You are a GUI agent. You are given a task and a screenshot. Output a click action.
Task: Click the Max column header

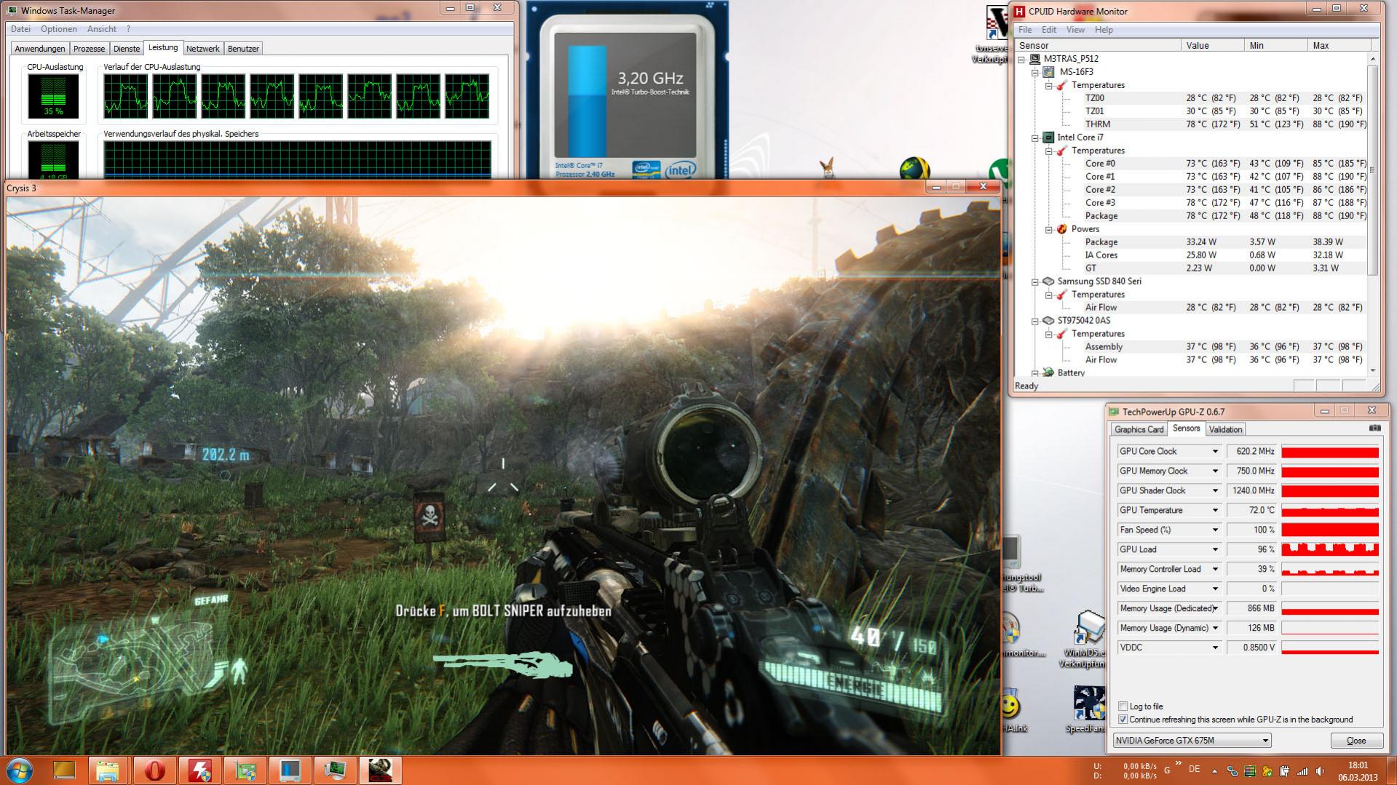coord(1338,45)
